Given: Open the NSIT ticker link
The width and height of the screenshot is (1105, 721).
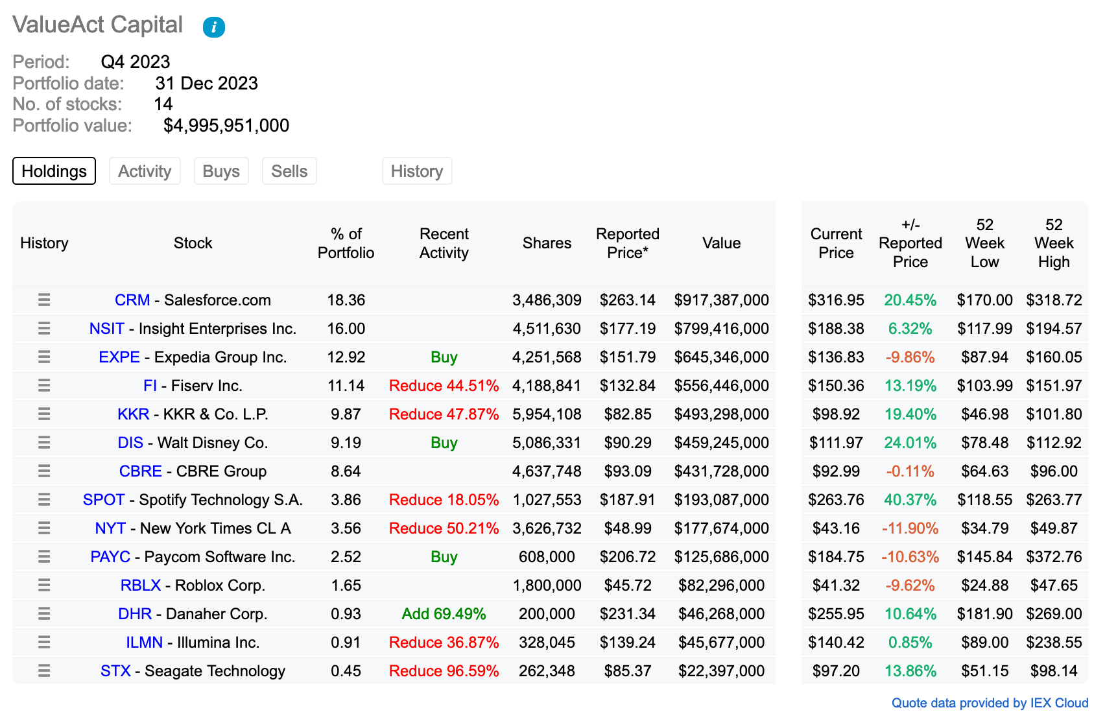Looking at the screenshot, I should (107, 329).
